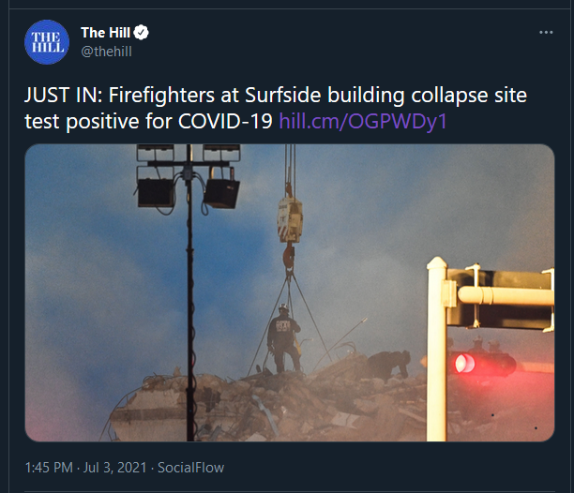Click the red traffic light in photo

tap(465, 363)
